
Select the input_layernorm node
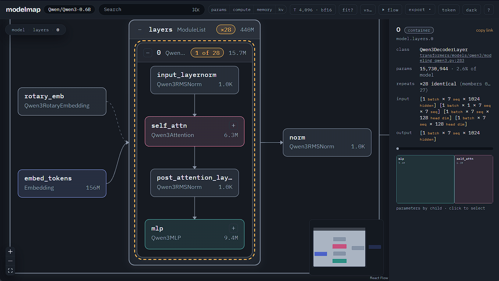194,80
